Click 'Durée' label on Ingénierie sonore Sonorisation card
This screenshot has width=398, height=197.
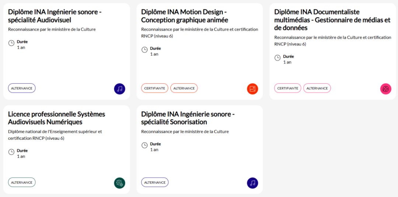point(156,144)
